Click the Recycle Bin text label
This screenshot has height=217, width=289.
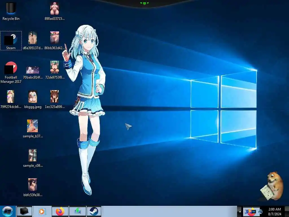click(11, 19)
